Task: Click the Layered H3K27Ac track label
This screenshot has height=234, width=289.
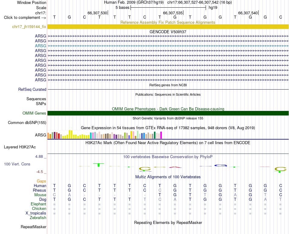Action: (x=20, y=147)
